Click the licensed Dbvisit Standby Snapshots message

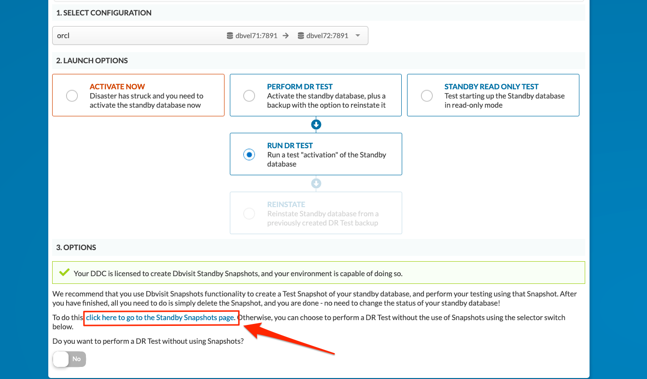[x=238, y=273]
